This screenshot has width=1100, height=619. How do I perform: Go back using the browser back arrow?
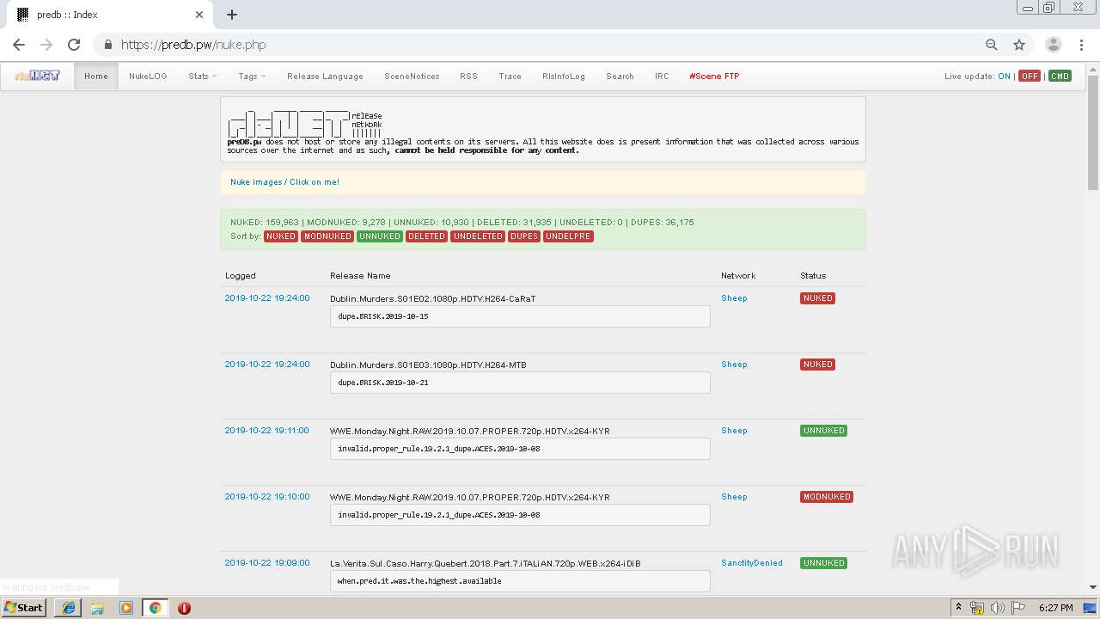pyautogui.click(x=19, y=45)
